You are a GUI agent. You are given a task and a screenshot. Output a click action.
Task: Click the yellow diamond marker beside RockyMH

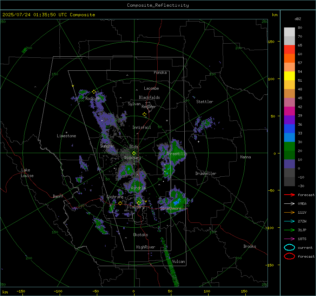[94, 92]
